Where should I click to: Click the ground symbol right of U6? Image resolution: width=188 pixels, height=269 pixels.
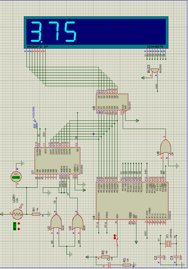[178, 166]
